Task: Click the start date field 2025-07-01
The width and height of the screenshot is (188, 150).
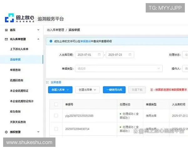Action: coord(89,55)
